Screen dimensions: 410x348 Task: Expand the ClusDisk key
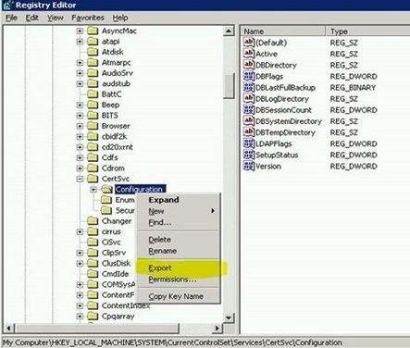coord(80,263)
